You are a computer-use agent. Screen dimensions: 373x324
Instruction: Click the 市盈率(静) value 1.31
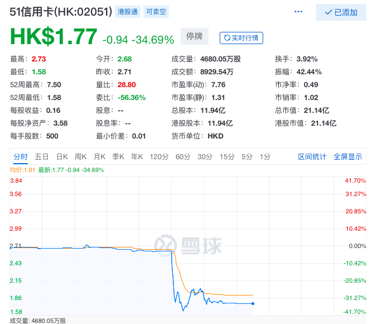pos(218,98)
